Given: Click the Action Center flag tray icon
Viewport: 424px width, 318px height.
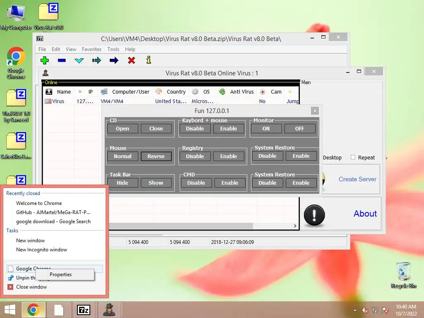Looking at the screenshot, I should click(x=385, y=310).
